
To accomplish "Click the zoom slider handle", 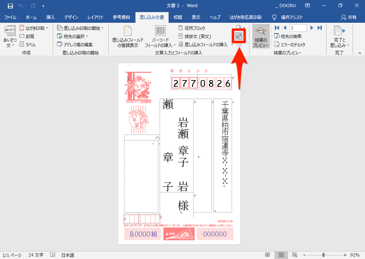I will [x=323, y=255].
